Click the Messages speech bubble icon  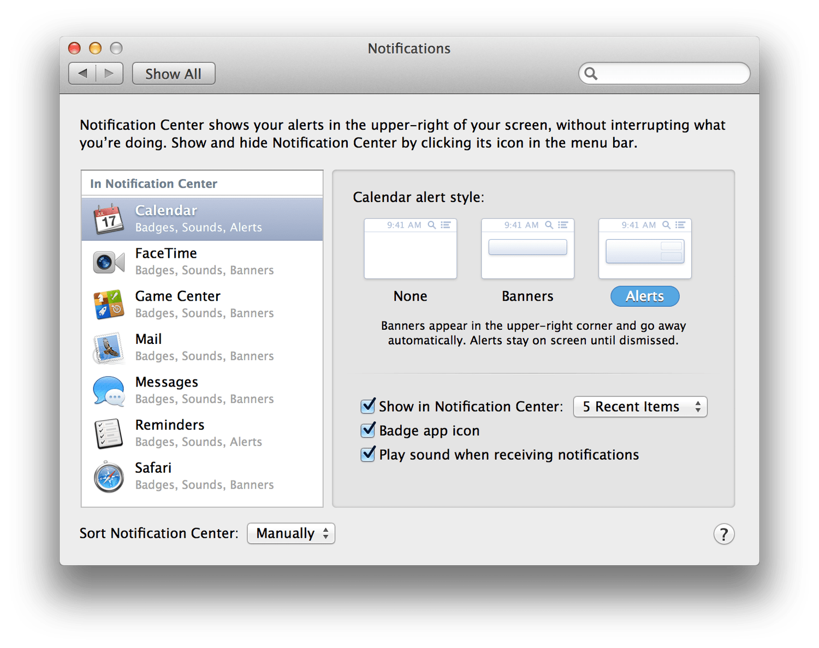point(109,391)
